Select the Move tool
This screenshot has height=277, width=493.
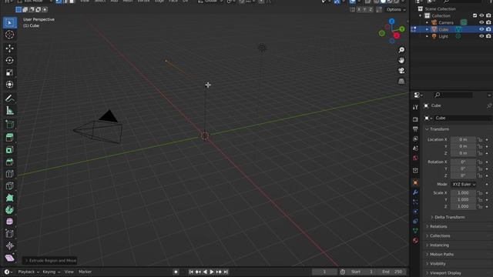(10, 48)
